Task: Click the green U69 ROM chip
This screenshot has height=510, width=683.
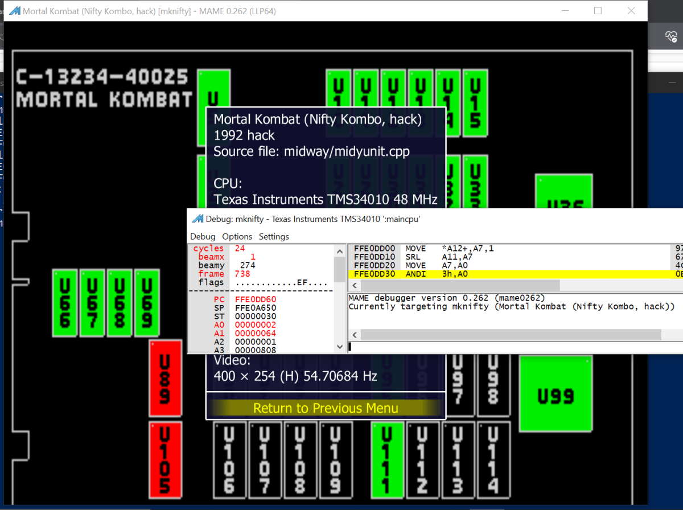Action: point(147,303)
